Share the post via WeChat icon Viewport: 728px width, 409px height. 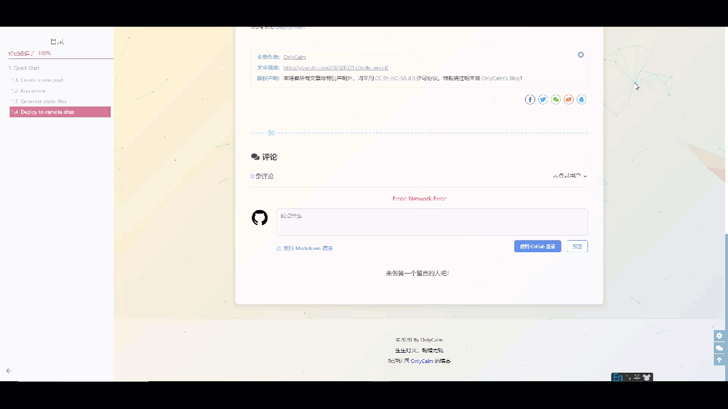coord(556,99)
